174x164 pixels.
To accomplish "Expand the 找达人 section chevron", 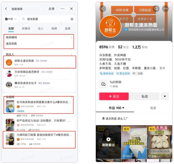I will click(72, 54).
